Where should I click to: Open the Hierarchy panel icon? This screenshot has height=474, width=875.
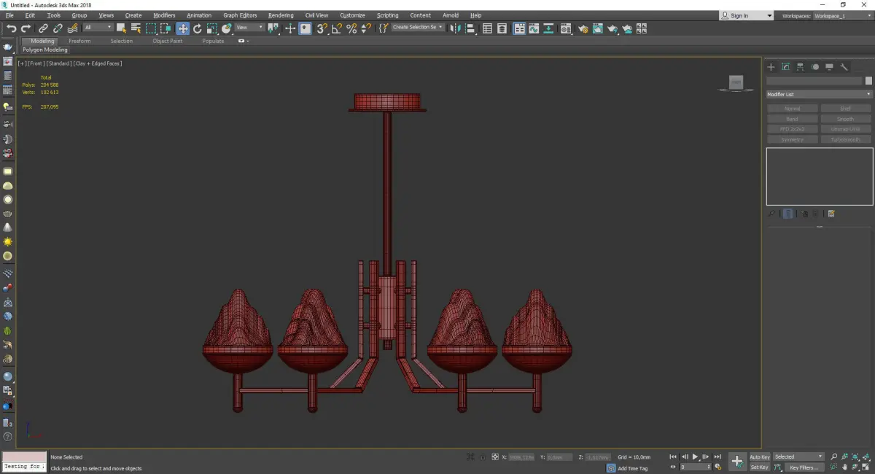coord(801,67)
